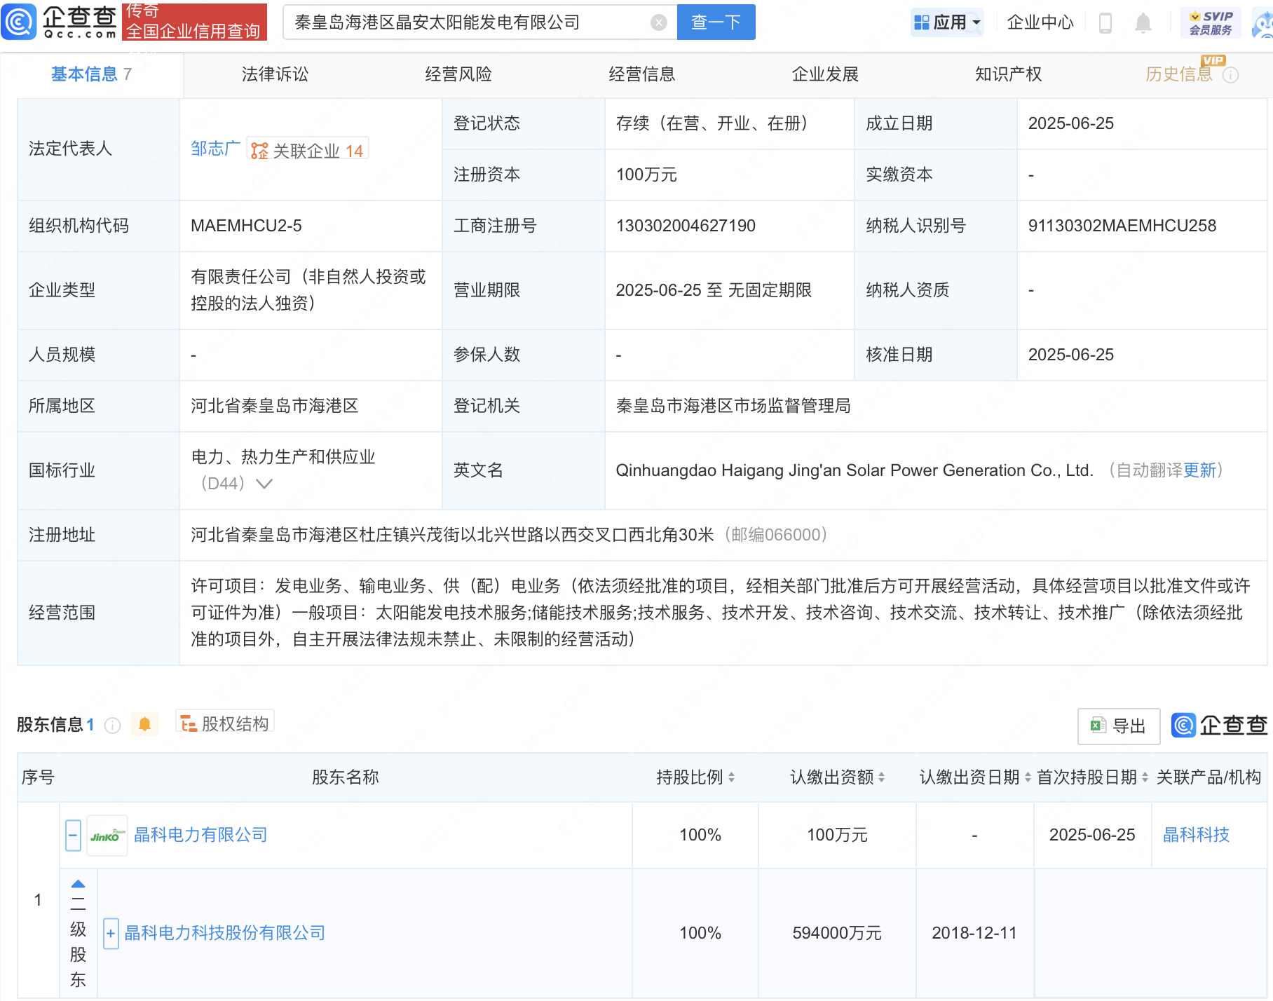Clear the search box text
This screenshot has width=1273, height=1001.
pos(658,22)
